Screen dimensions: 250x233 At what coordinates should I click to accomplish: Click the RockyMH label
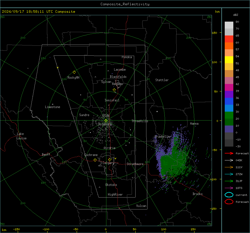[73, 78]
